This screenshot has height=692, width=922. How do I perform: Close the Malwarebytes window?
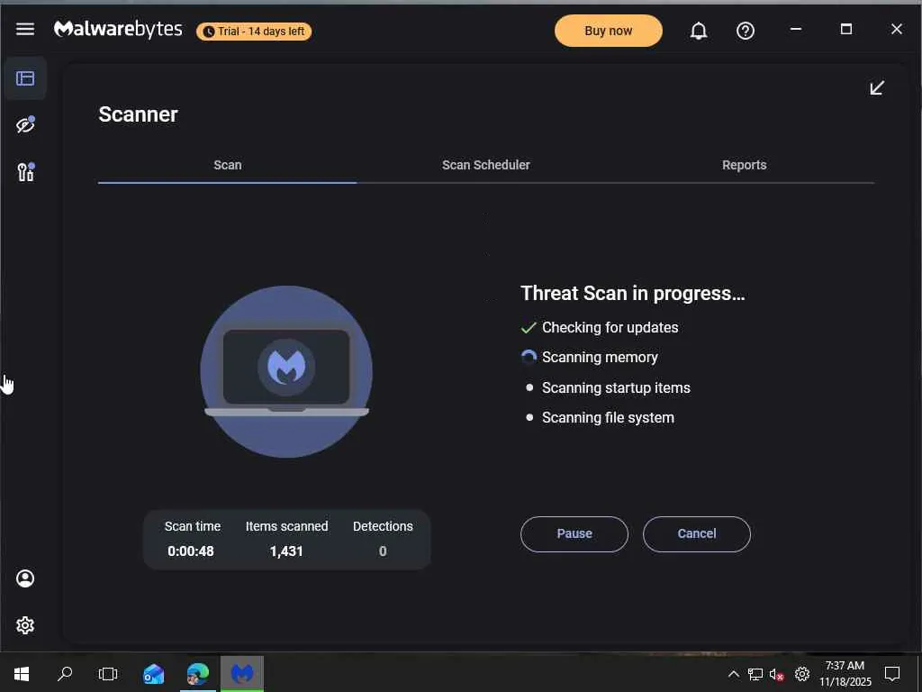[x=896, y=29]
